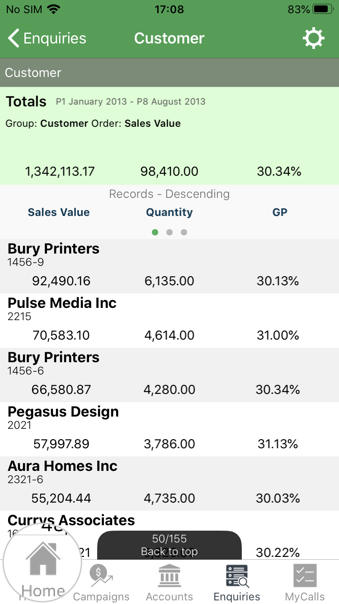Viewport: 339px width, 604px height.
Task: Open Pegasus Design customer row
Action: (x=169, y=429)
